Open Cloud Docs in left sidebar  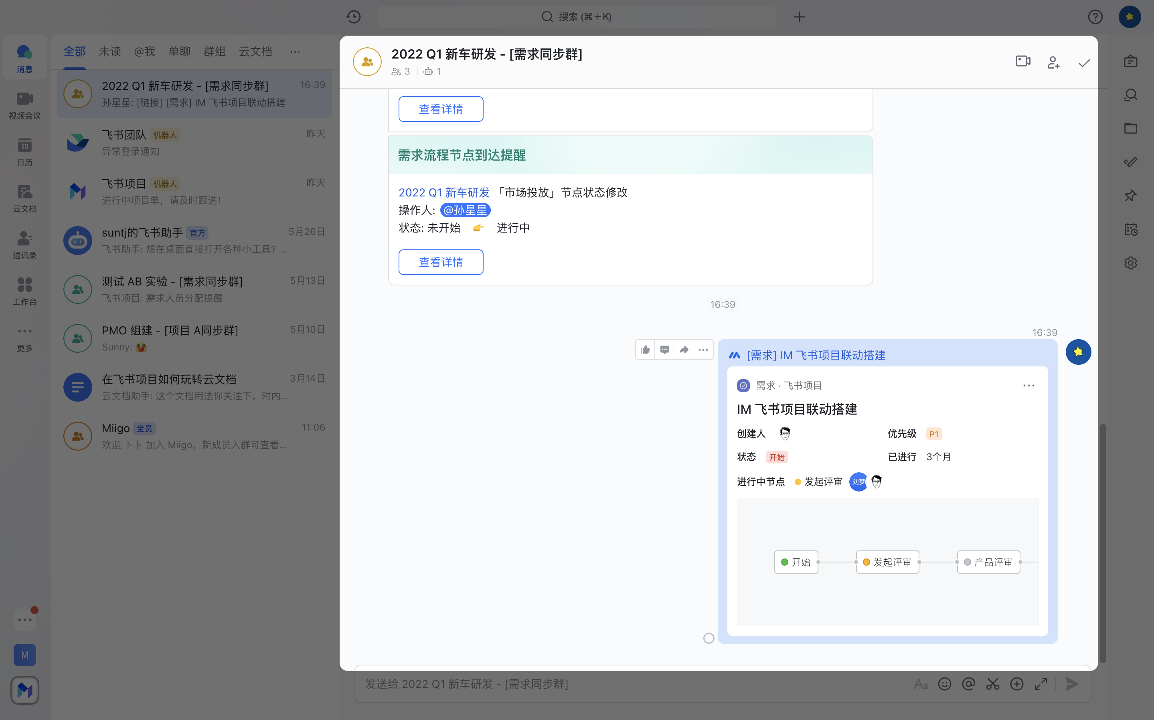pyautogui.click(x=25, y=198)
